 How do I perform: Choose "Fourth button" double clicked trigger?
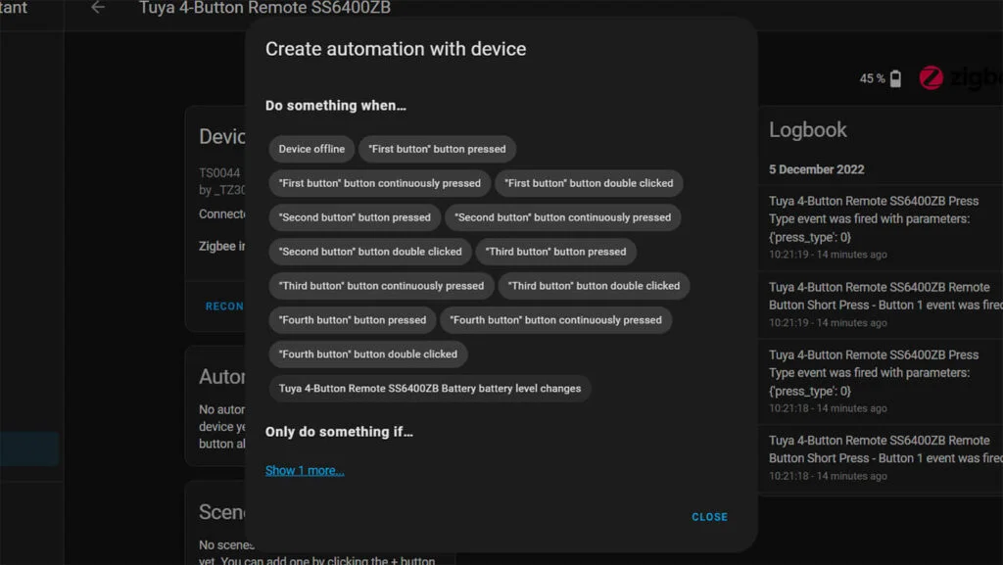[x=368, y=354]
